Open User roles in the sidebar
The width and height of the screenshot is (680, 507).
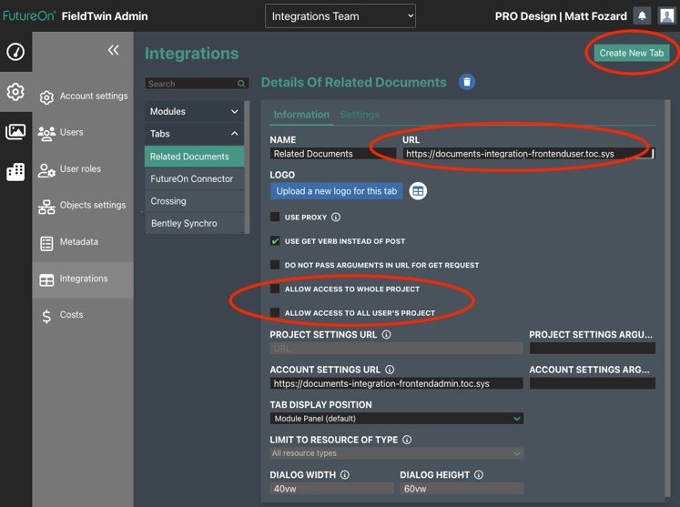83,169
